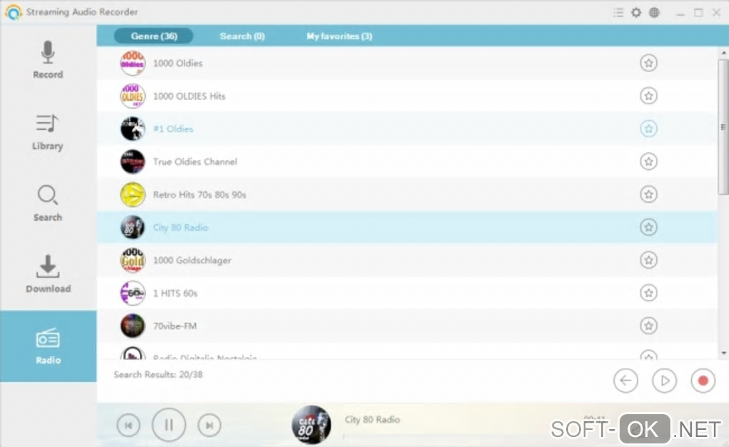The image size is (729, 447).
Task: Click the #1 Oldies station logo
Action: (x=132, y=129)
